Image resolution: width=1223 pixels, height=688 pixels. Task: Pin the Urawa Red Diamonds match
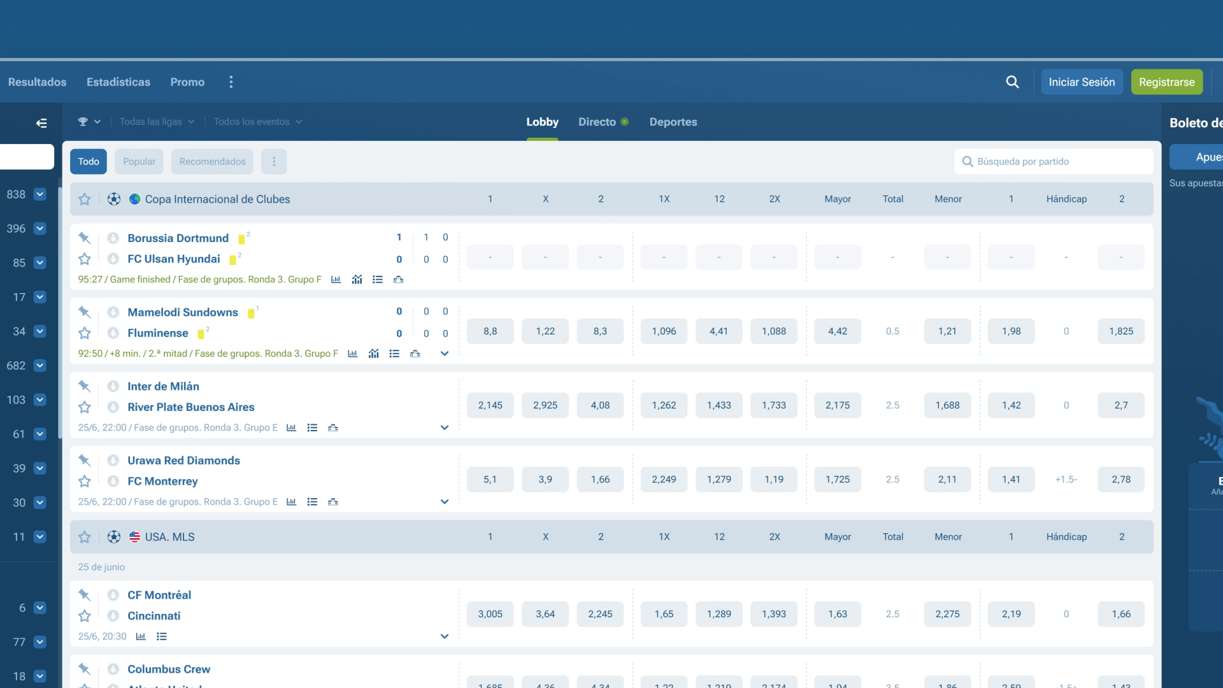84,459
